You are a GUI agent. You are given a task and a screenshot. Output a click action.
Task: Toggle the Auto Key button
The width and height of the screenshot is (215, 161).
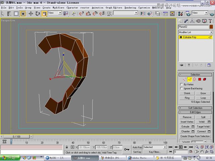[137, 147]
